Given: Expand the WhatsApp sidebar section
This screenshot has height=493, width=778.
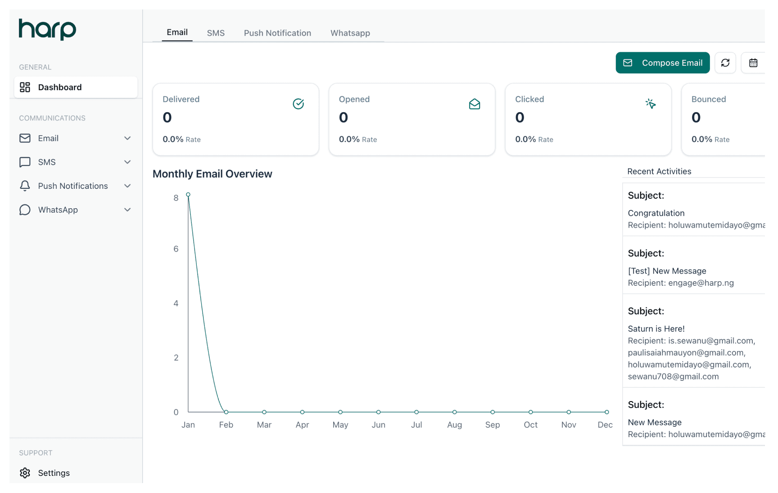Looking at the screenshot, I should click(127, 210).
